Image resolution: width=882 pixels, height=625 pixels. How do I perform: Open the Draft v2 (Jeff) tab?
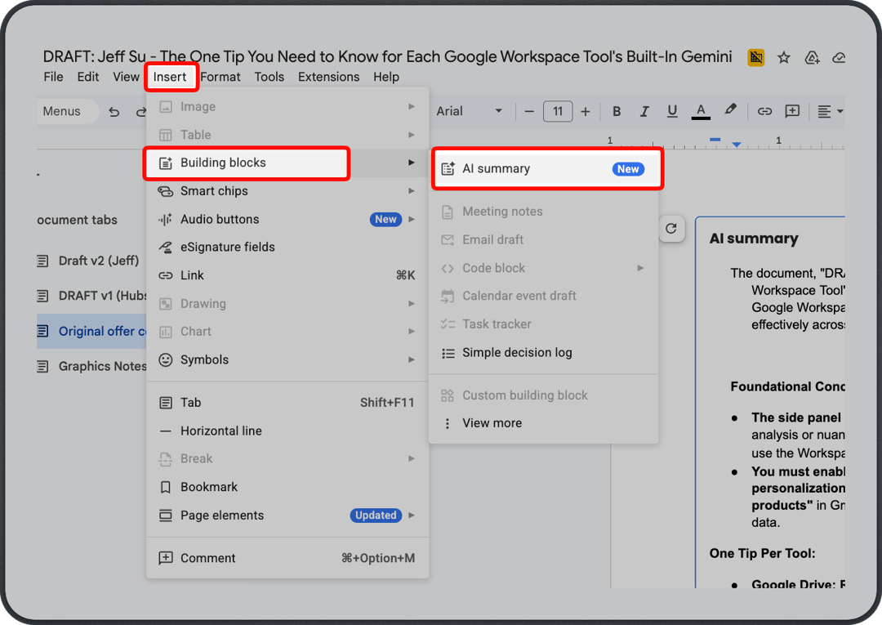91,261
